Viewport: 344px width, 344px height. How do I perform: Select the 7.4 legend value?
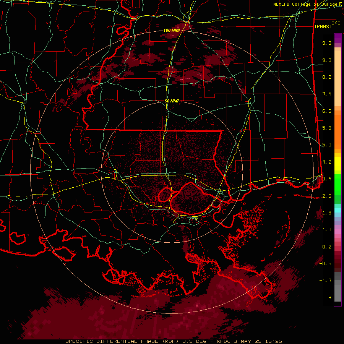pos(327,94)
